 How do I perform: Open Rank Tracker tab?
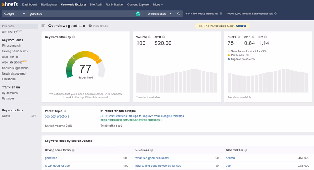(x=115, y=4)
